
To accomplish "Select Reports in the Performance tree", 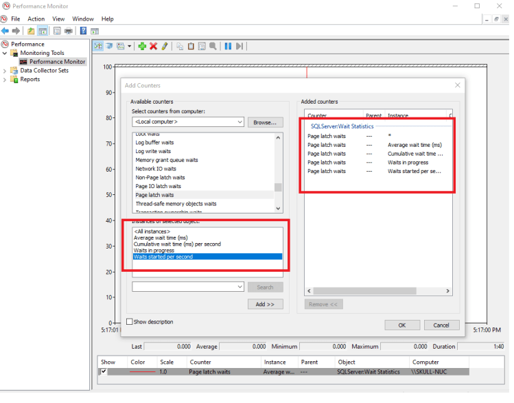I will 30,80.
